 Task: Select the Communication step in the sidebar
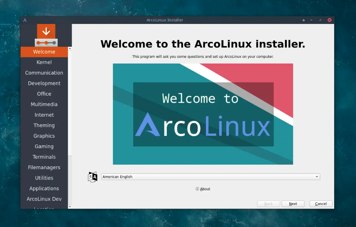[44, 73]
